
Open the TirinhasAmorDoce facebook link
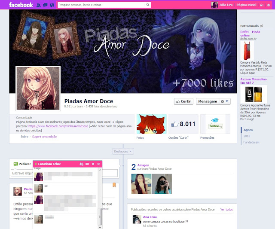58,126
